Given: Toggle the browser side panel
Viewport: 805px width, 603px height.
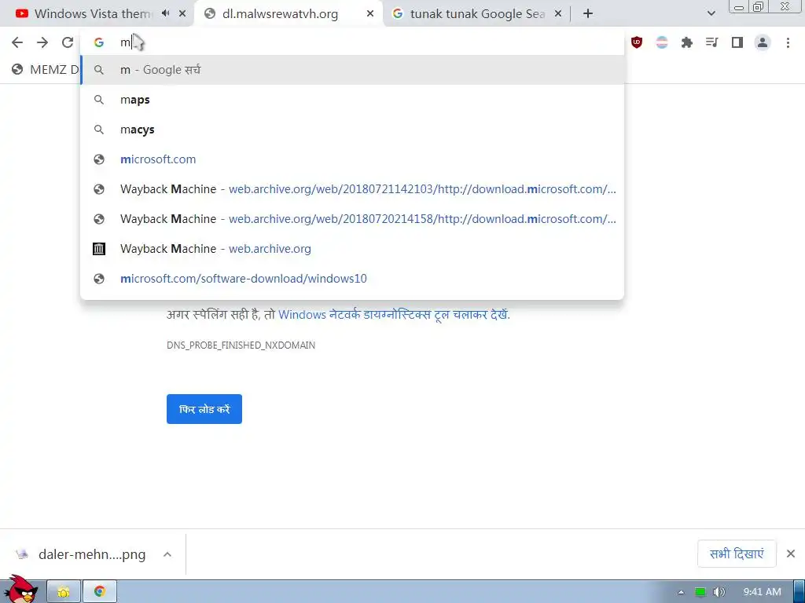Looking at the screenshot, I should (x=737, y=42).
